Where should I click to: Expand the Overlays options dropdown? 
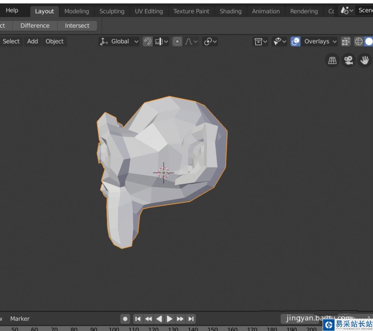[320, 41]
